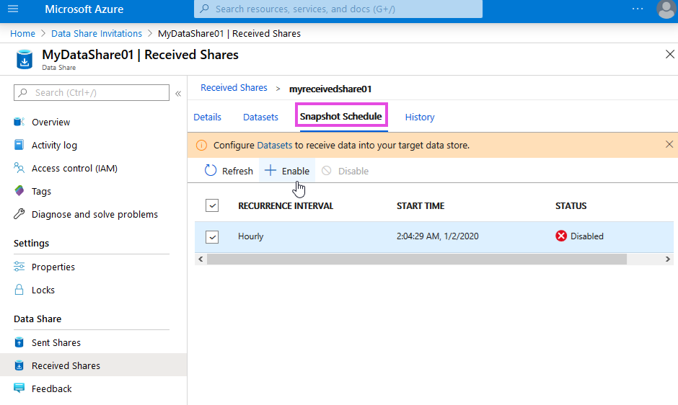Viewport: 678px width, 405px height.
Task: Click the Properties sliders icon
Action: pyautogui.click(x=19, y=267)
